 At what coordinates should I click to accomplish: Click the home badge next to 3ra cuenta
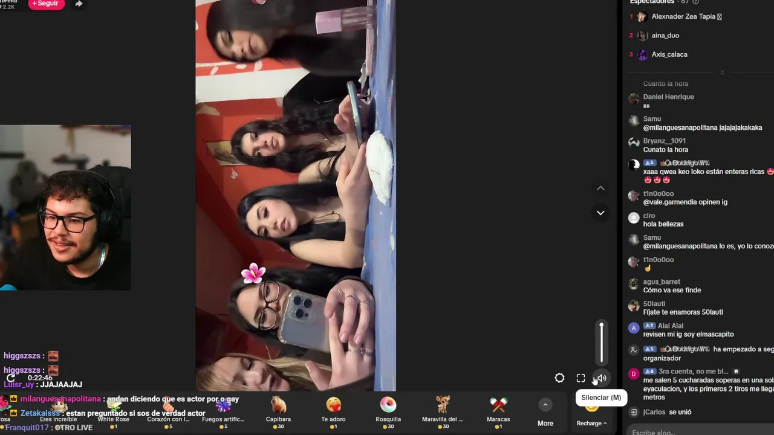736,372
